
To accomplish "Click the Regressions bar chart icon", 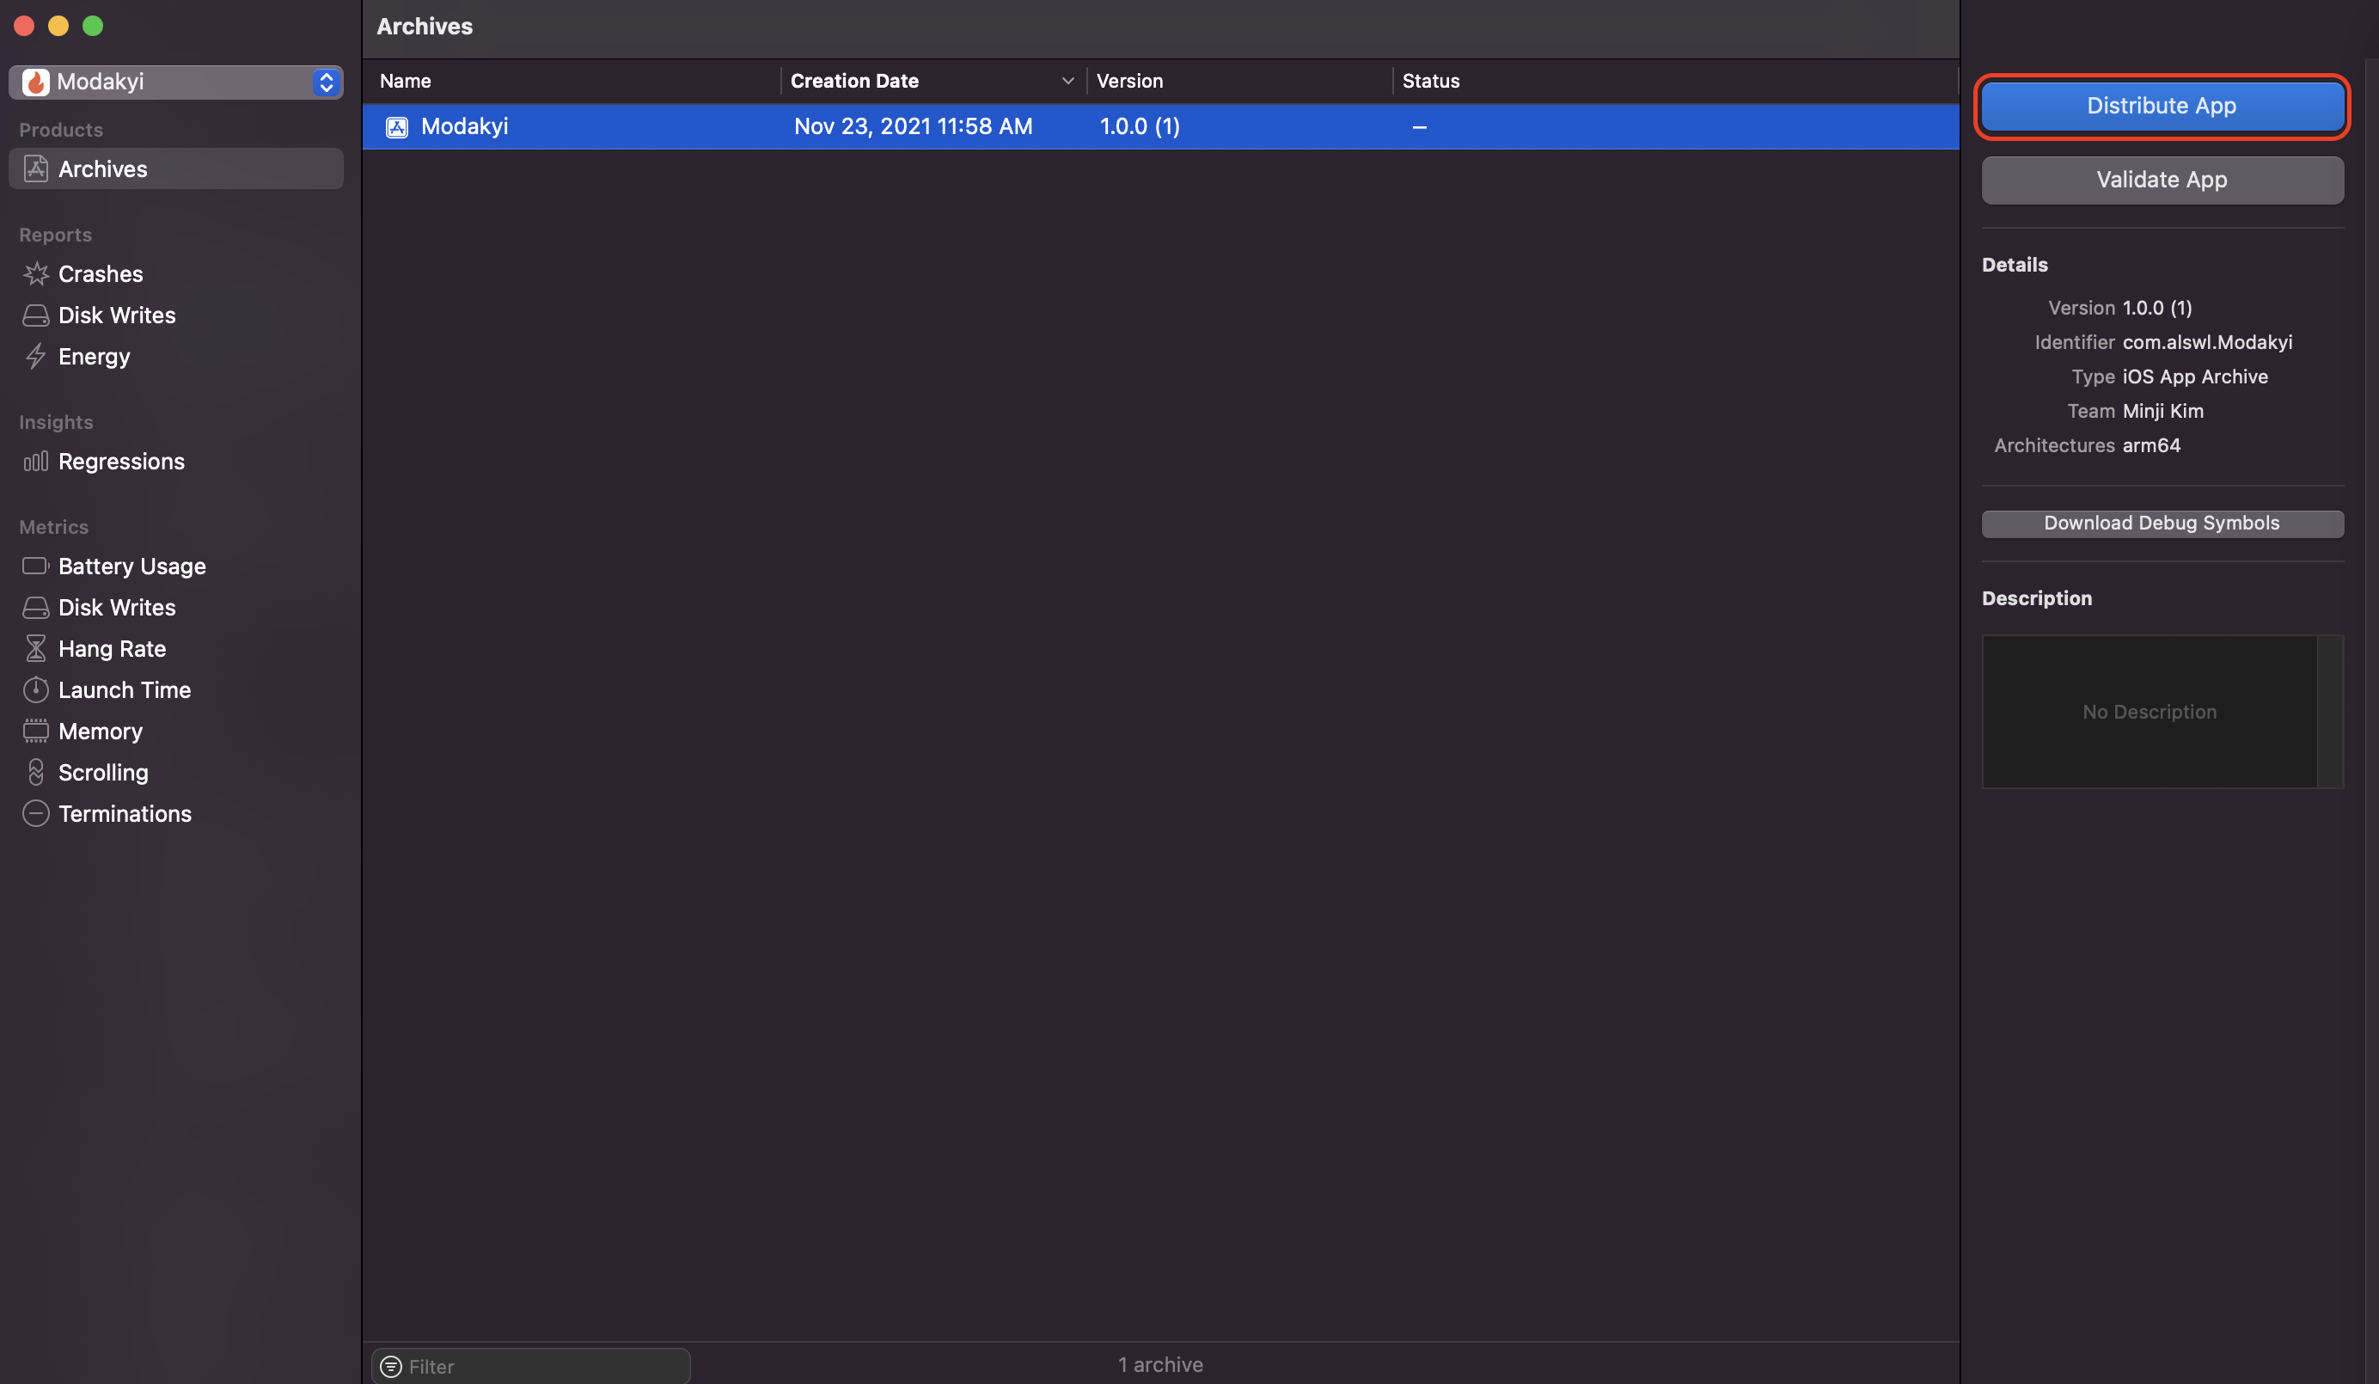I will coord(36,462).
